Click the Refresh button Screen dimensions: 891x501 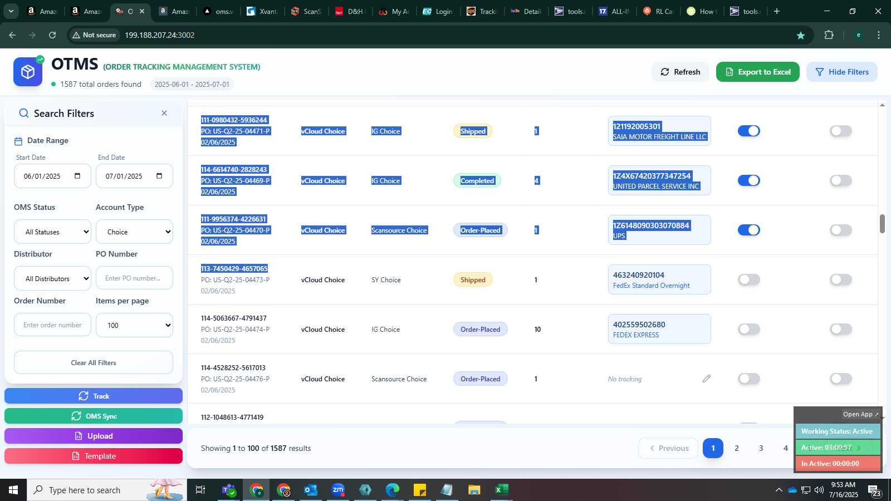pos(681,72)
